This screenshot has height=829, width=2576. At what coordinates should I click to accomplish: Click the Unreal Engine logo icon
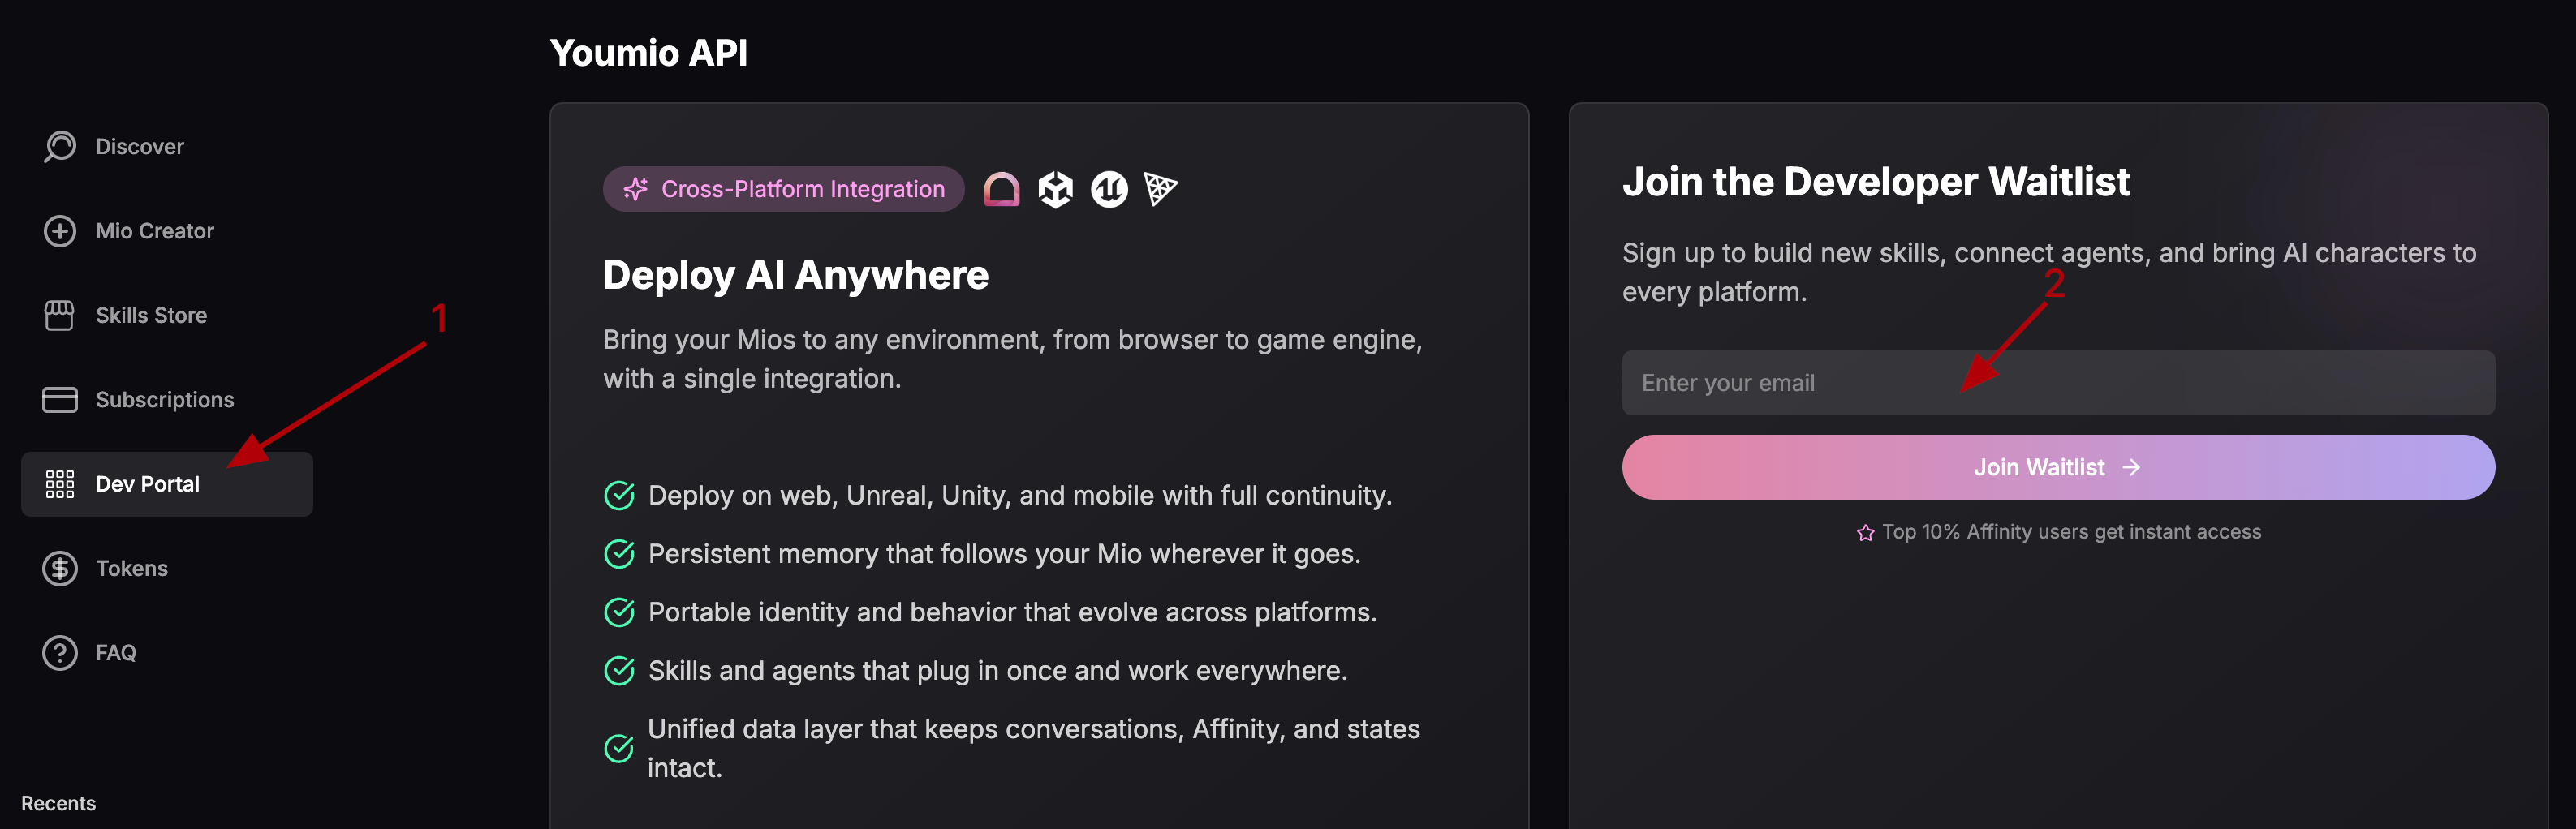(x=1109, y=189)
